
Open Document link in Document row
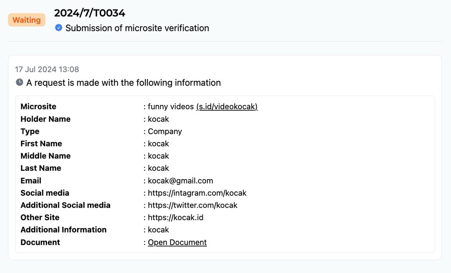tap(177, 242)
